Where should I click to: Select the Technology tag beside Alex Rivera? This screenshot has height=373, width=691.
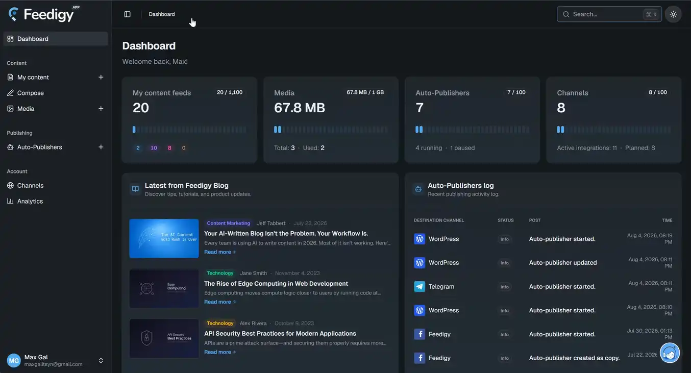pyautogui.click(x=220, y=323)
